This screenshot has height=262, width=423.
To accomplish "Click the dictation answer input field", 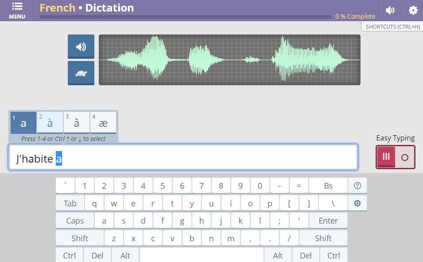I will click(183, 157).
